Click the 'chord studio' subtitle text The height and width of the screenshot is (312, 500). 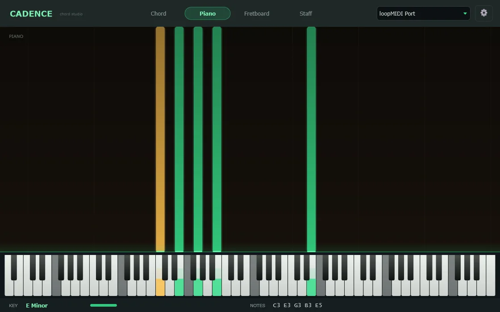(71, 14)
